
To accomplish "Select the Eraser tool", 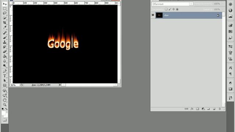I will click(x=5, y=52).
